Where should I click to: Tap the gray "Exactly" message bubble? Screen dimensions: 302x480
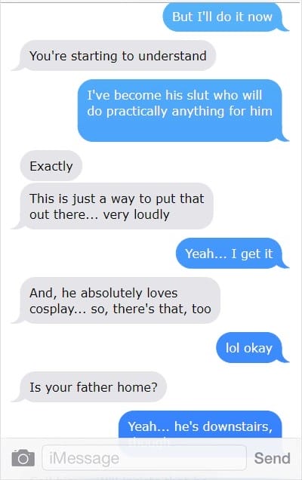(51, 166)
